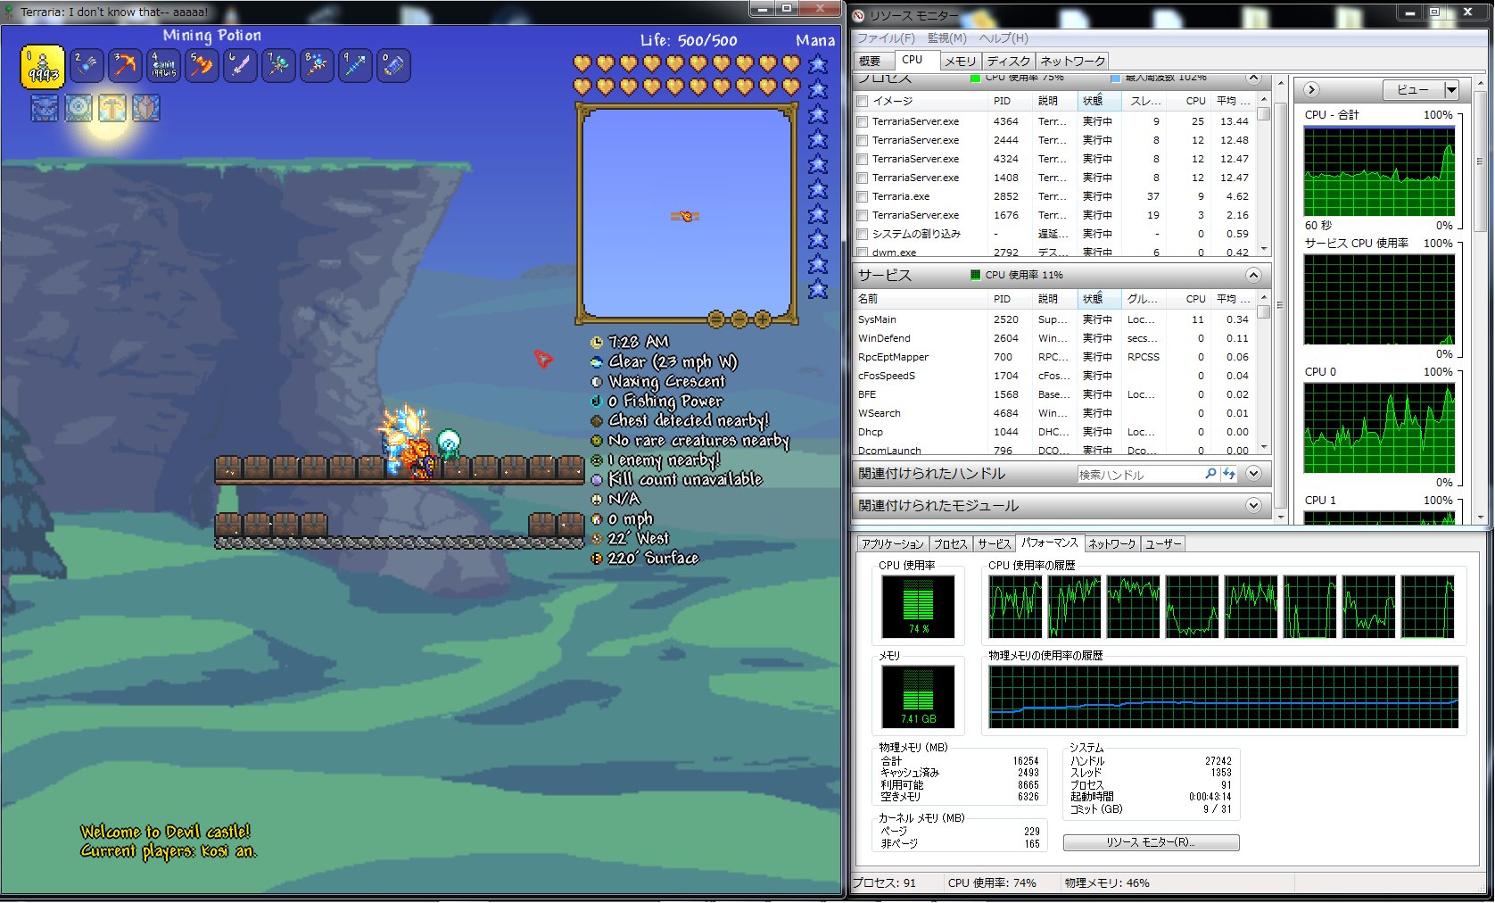The height and width of the screenshot is (903, 1495).
Task: Click the リソース モニター(R)... button
Action: pyautogui.click(x=1151, y=842)
